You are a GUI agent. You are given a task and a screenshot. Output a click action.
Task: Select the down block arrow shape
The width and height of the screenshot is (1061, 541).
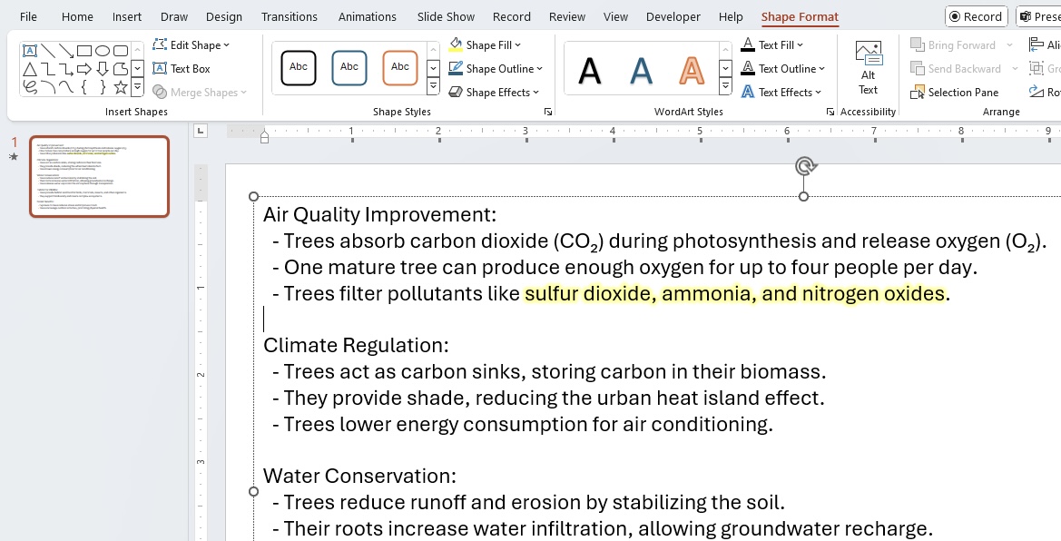point(103,69)
